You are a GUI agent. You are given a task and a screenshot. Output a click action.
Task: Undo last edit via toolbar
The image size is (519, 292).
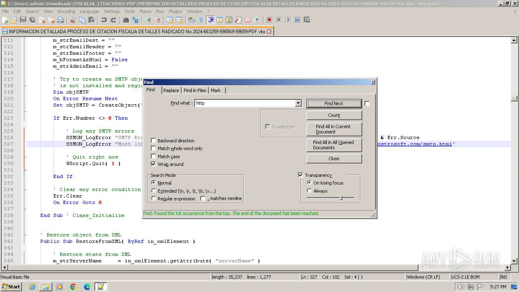(x=104, y=20)
